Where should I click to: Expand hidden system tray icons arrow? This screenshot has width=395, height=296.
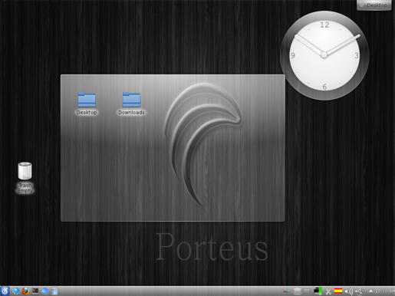tap(371, 291)
